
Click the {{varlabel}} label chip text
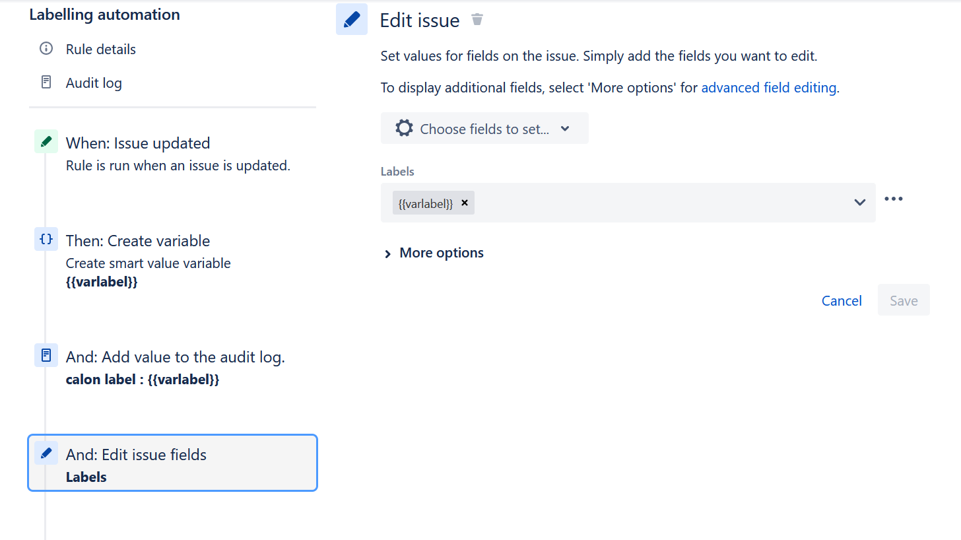tap(426, 203)
